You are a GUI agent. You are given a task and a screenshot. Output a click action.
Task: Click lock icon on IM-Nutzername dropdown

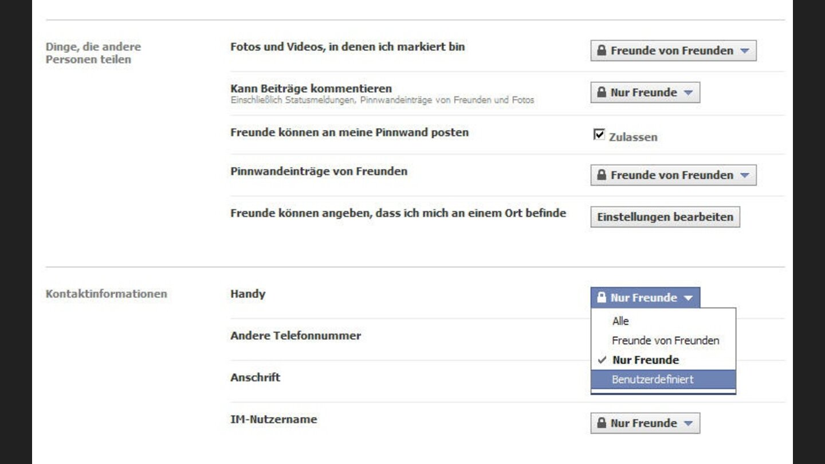[601, 423]
